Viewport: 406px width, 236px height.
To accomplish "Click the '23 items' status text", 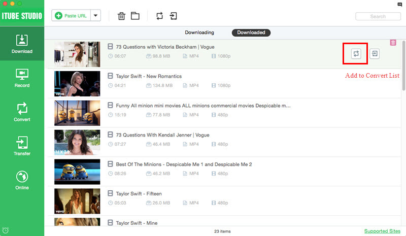I will pos(222,231).
